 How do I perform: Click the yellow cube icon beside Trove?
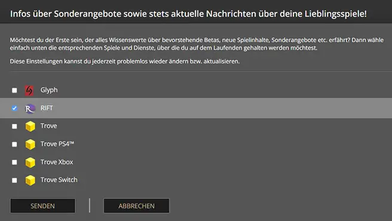coord(30,126)
